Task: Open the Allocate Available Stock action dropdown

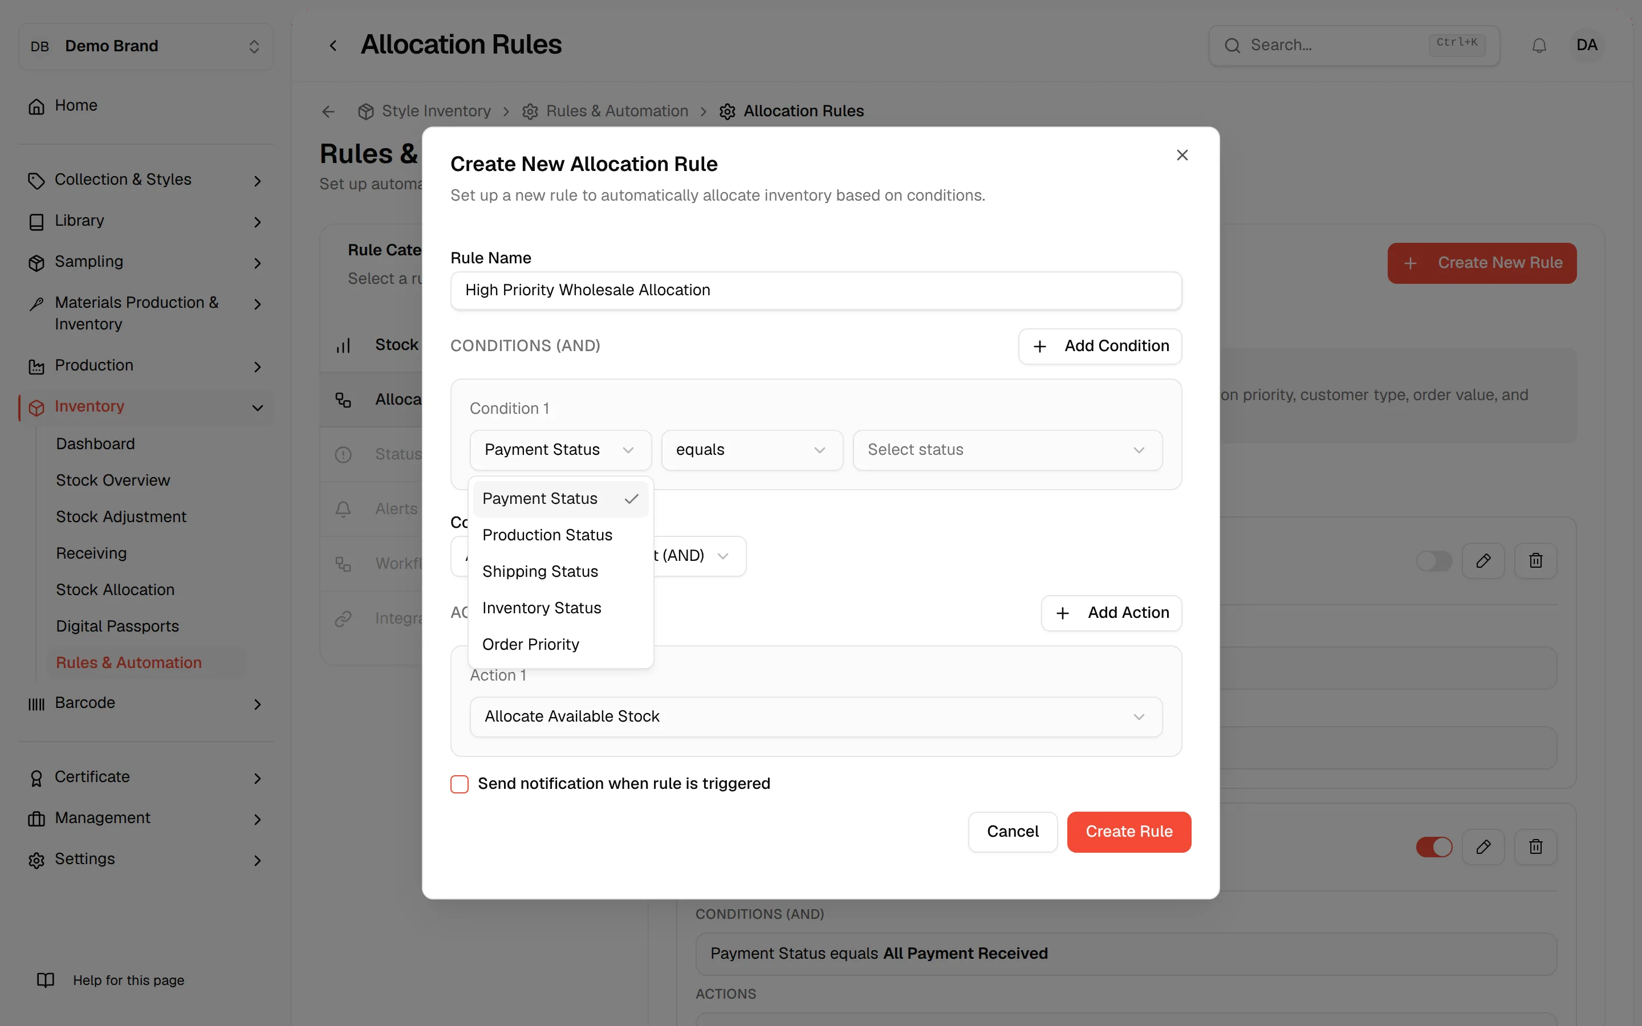Action: tap(815, 716)
